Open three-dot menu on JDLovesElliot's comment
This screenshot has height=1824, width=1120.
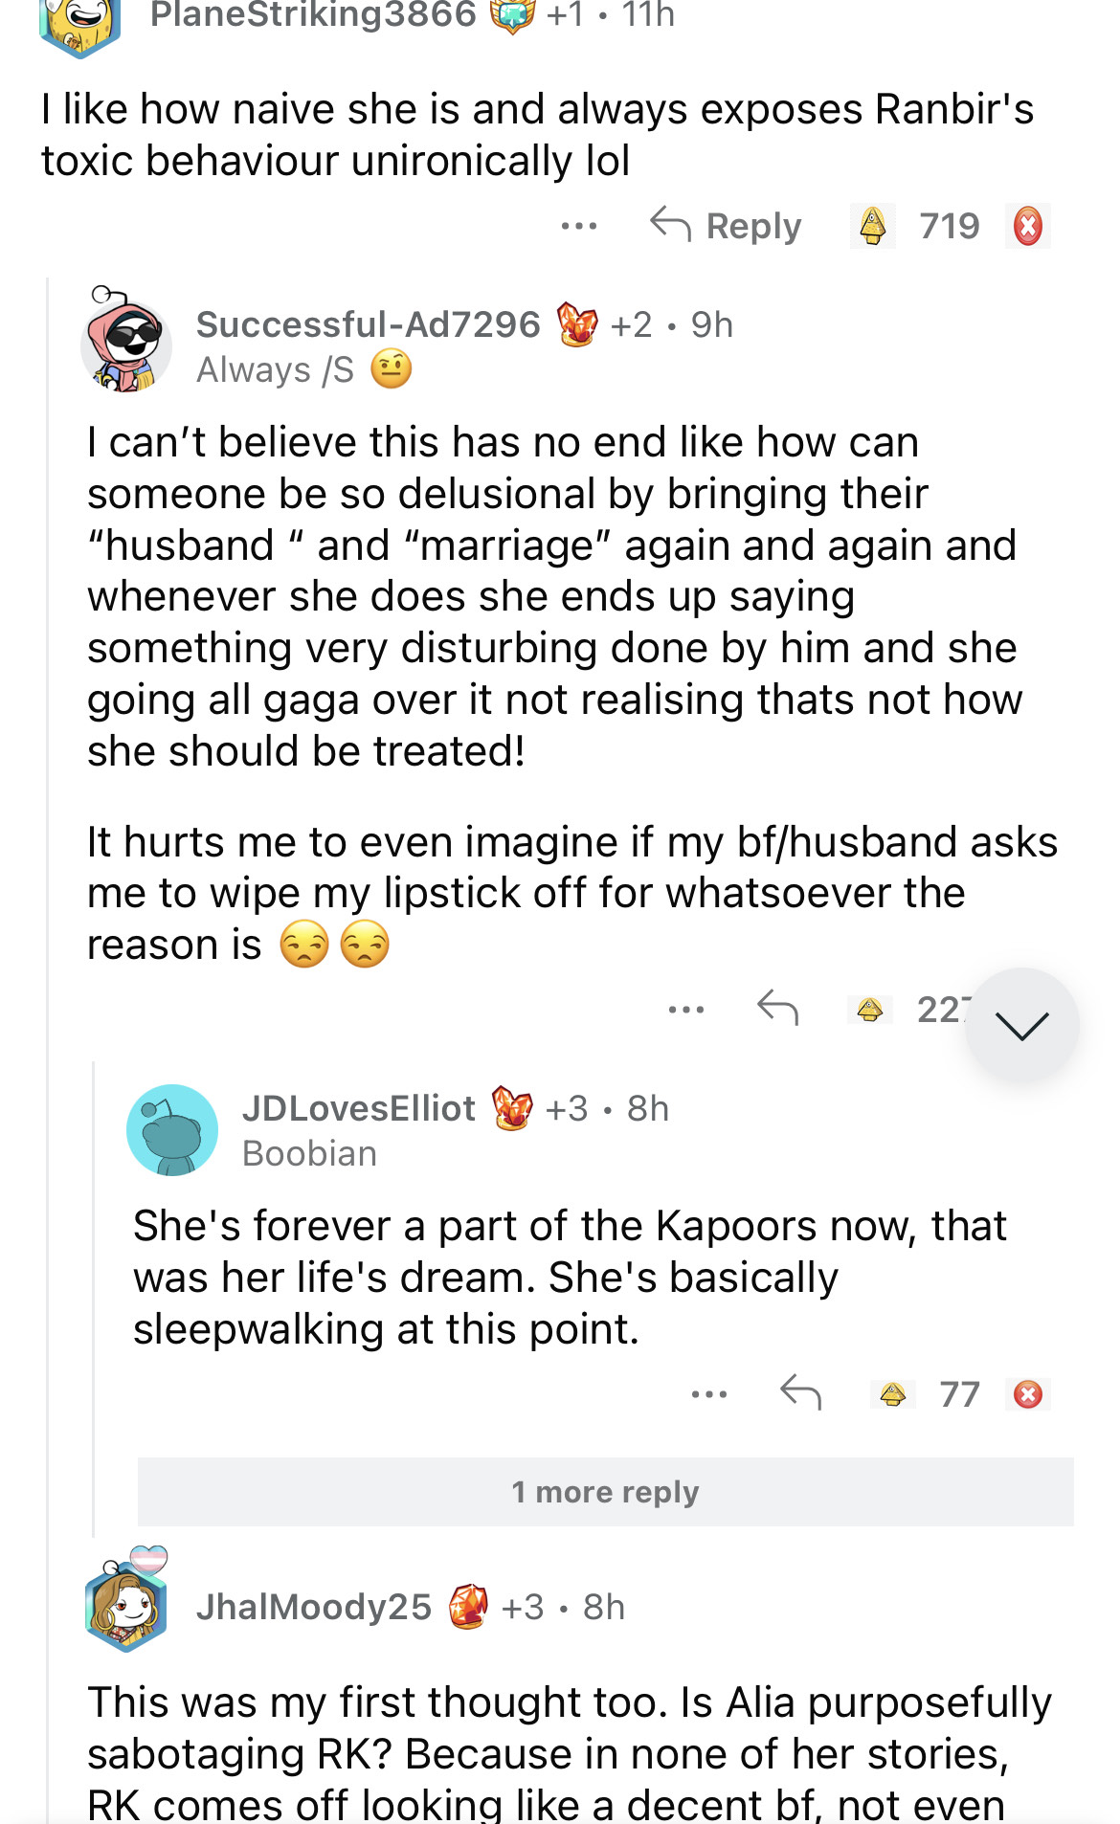coord(709,1394)
